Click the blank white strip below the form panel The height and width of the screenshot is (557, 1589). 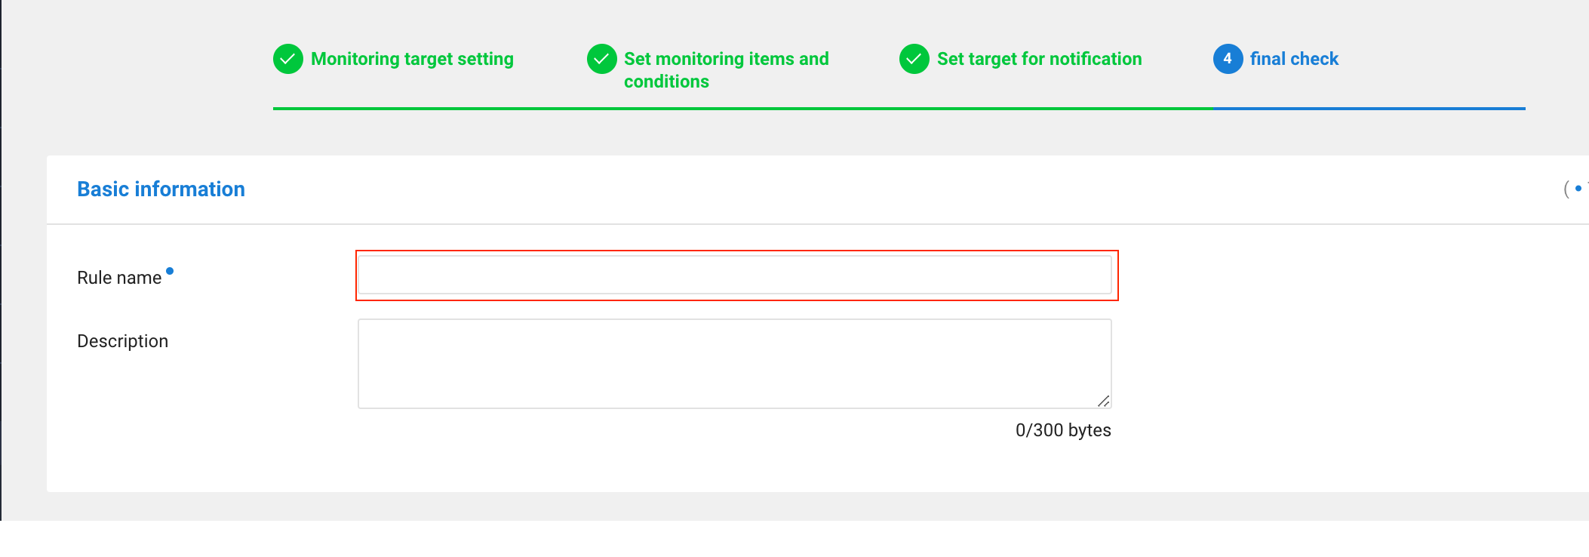pyautogui.click(x=794, y=539)
